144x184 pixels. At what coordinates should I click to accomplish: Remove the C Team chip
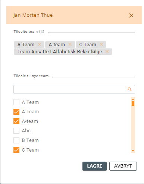point(101,44)
